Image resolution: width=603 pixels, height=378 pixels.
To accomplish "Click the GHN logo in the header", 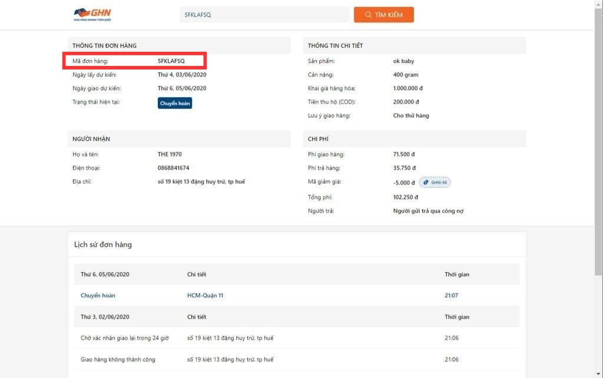I will click(92, 14).
